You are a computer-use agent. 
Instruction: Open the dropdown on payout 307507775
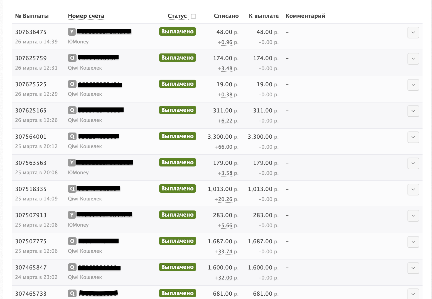click(x=413, y=242)
